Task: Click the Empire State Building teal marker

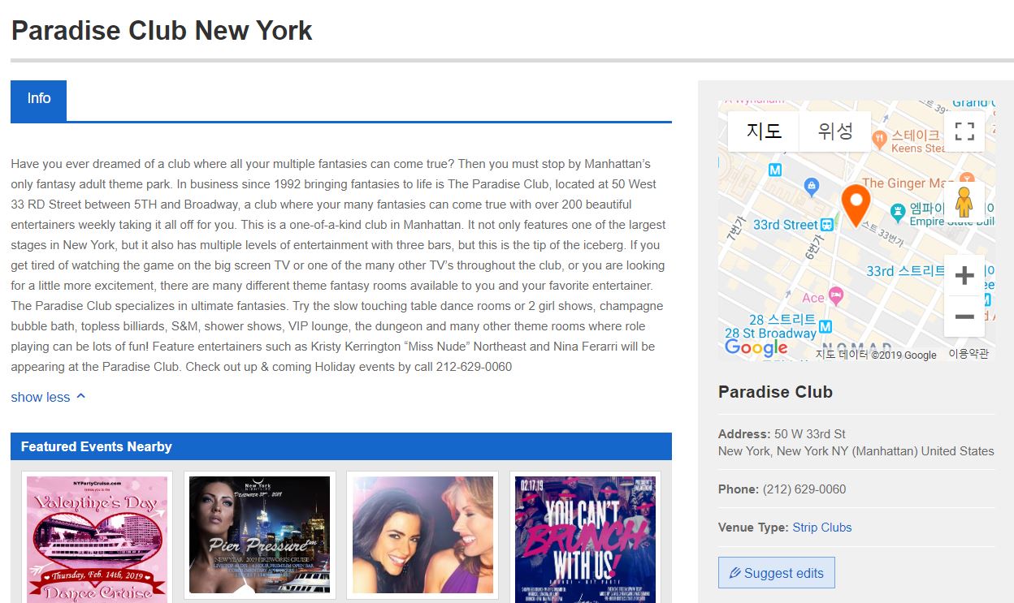Action: [897, 213]
